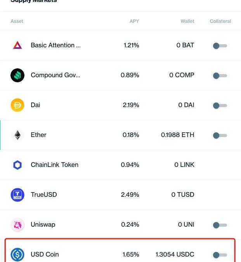Open the Ether supply market name
Image resolution: width=241 pixels, height=262 pixels.
click(38, 135)
